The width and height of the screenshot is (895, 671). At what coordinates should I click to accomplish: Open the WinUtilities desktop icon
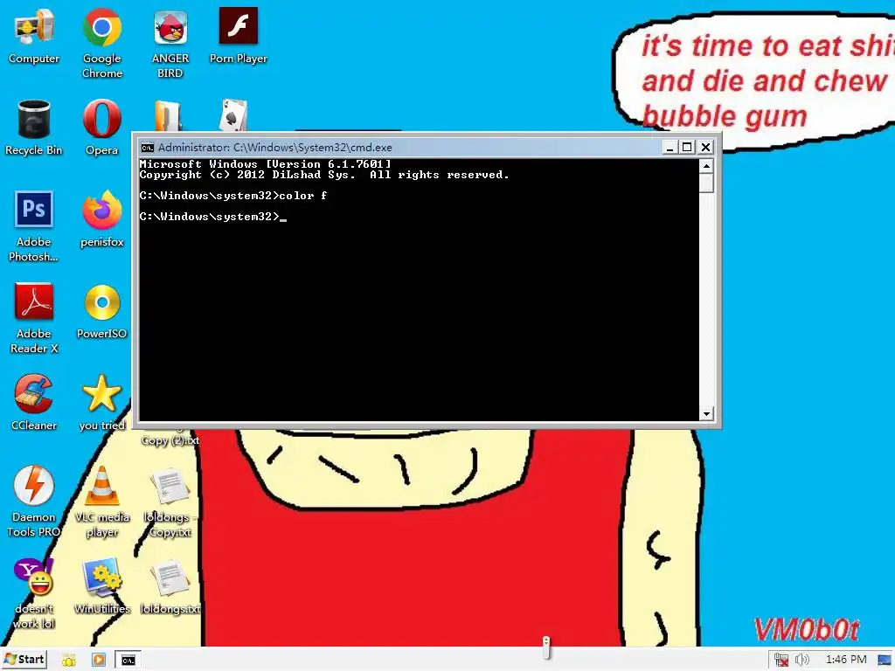coord(101,586)
